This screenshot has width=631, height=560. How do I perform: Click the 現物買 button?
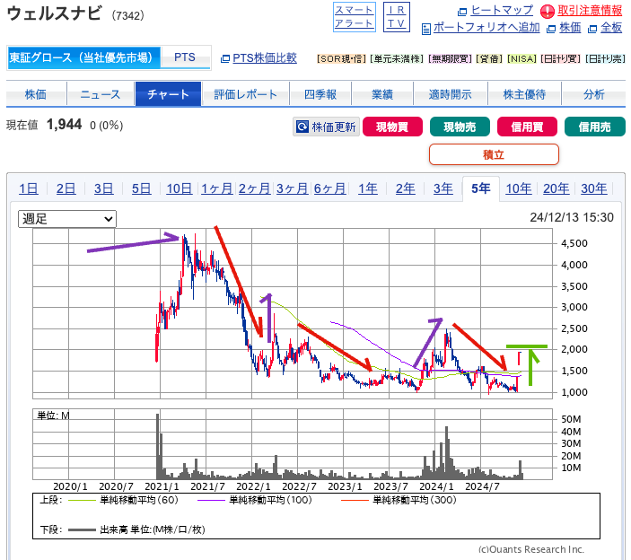pos(393,127)
